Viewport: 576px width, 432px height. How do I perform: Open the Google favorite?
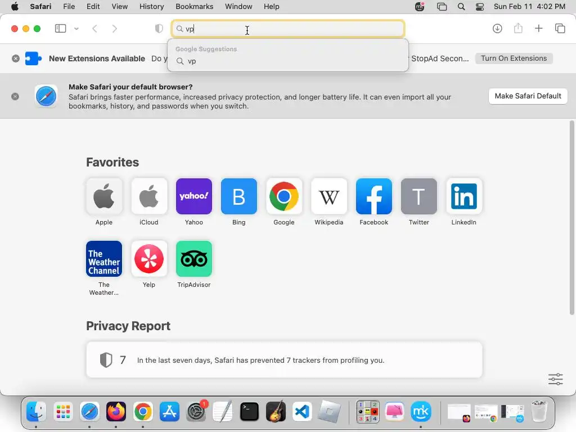click(x=284, y=196)
